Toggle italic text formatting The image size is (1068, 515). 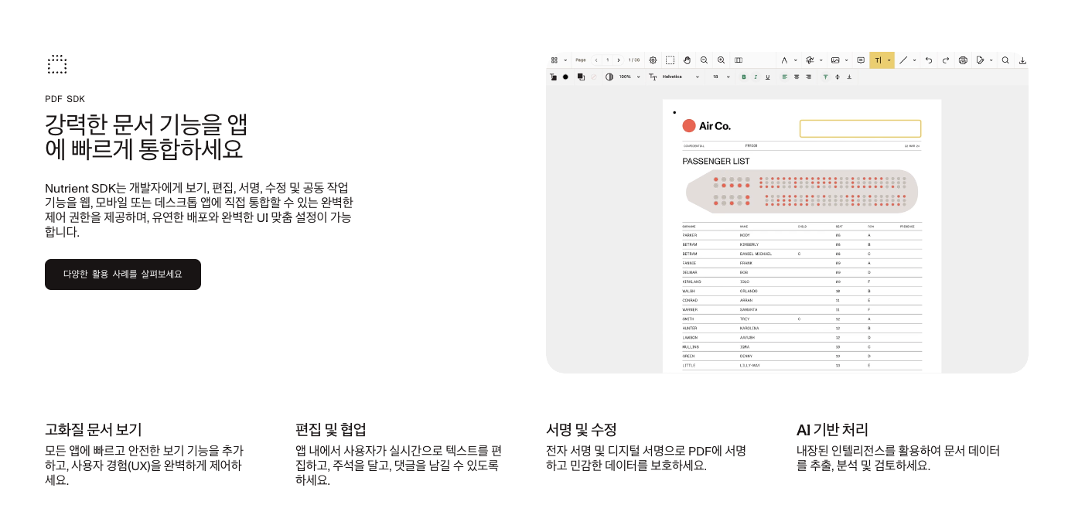756,77
